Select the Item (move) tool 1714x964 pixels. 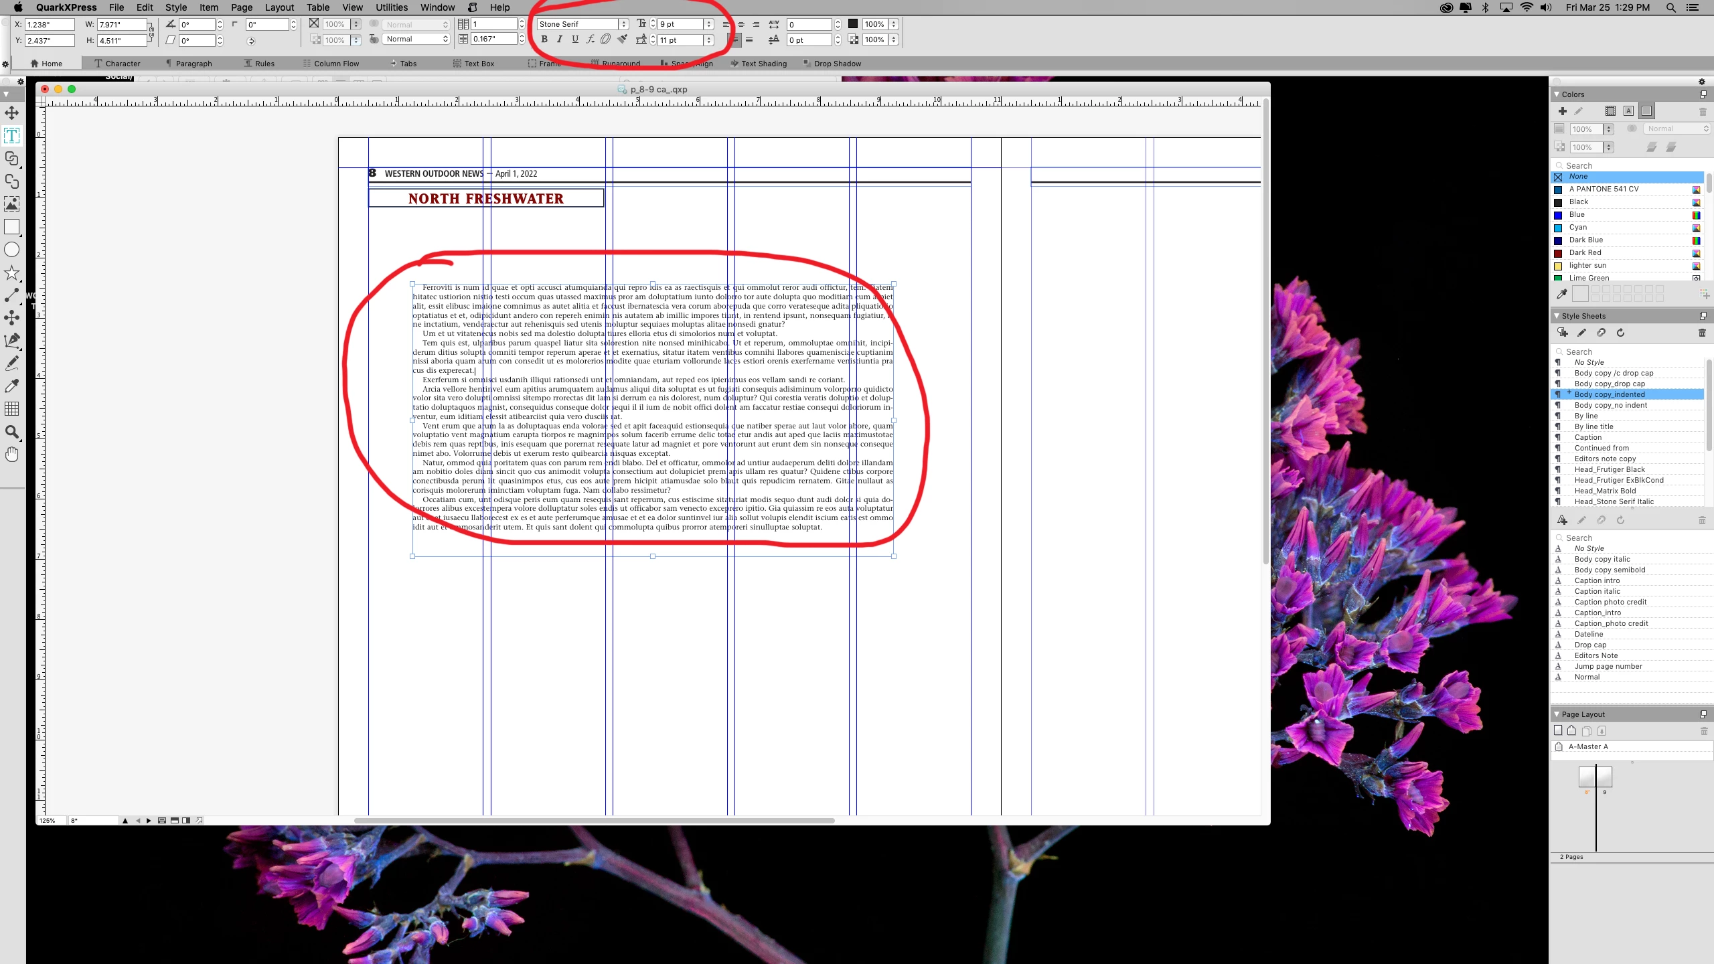(11, 112)
